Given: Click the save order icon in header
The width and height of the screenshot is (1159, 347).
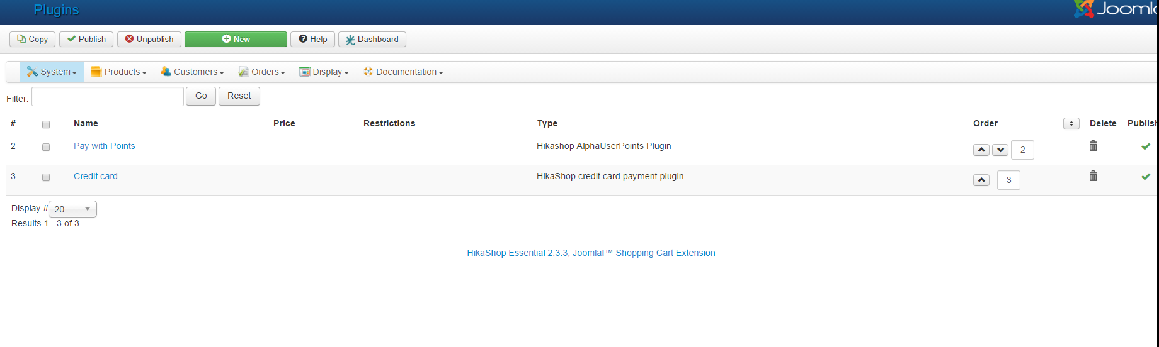Looking at the screenshot, I should [x=1071, y=124].
